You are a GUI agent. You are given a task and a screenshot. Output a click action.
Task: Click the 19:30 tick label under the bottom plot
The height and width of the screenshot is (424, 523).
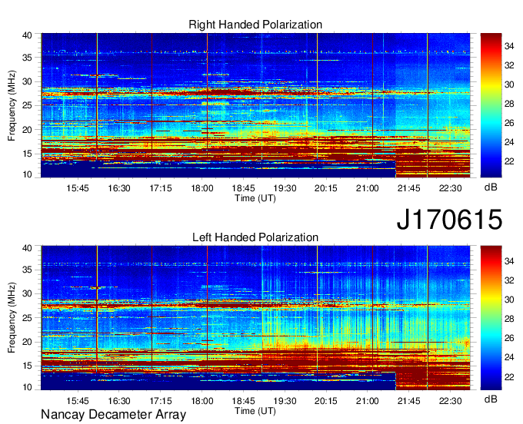(x=285, y=401)
